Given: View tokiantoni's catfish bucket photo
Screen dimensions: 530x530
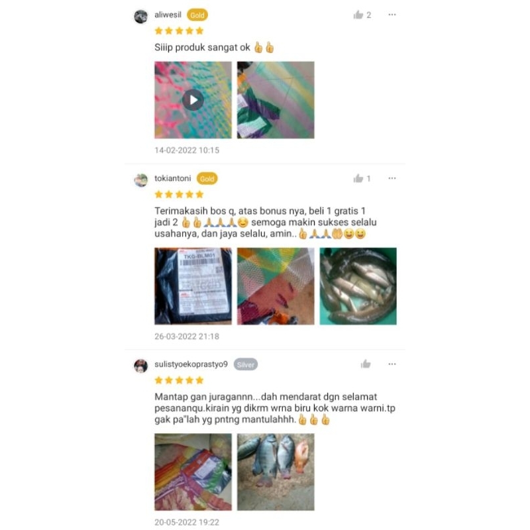Looking at the screenshot, I should (358, 286).
